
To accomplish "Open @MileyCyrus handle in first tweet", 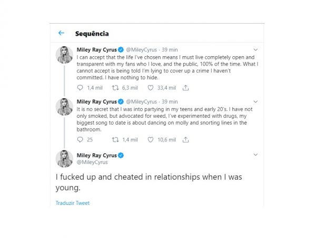I will coord(141,50).
